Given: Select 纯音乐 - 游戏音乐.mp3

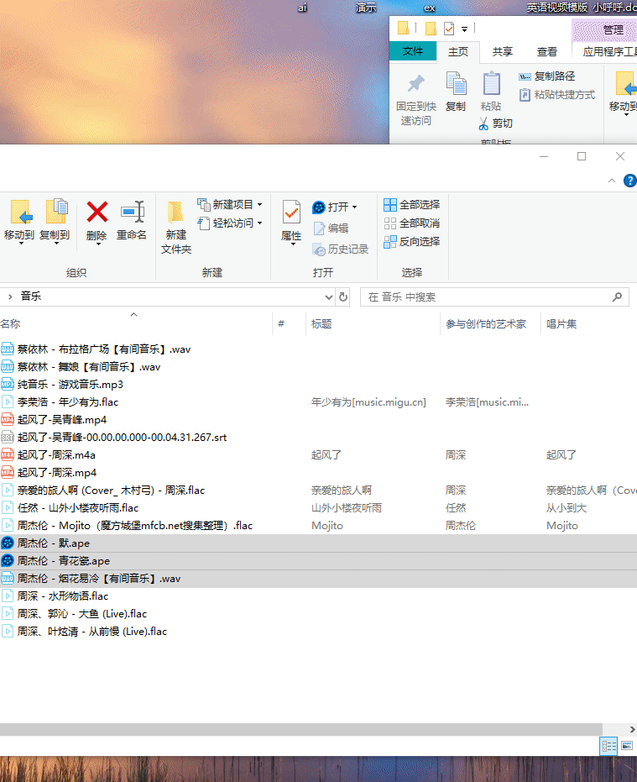Looking at the screenshot, I should 70,385.
